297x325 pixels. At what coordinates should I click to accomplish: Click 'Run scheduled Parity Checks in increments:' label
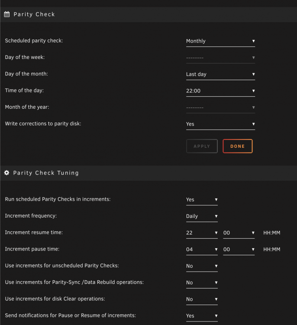point(58,199)
